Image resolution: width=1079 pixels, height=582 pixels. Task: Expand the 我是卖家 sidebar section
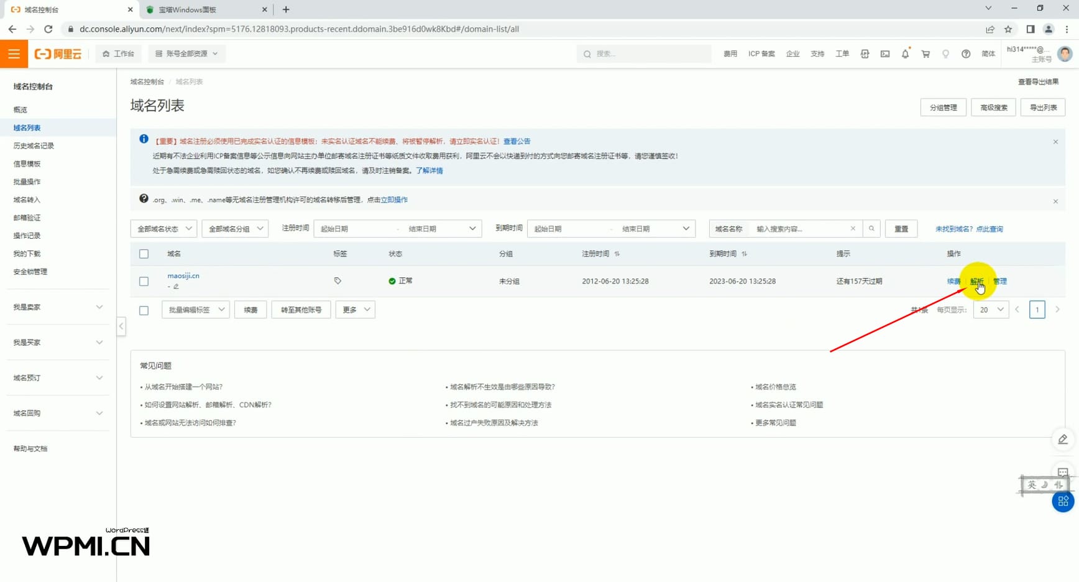(58, 307)
